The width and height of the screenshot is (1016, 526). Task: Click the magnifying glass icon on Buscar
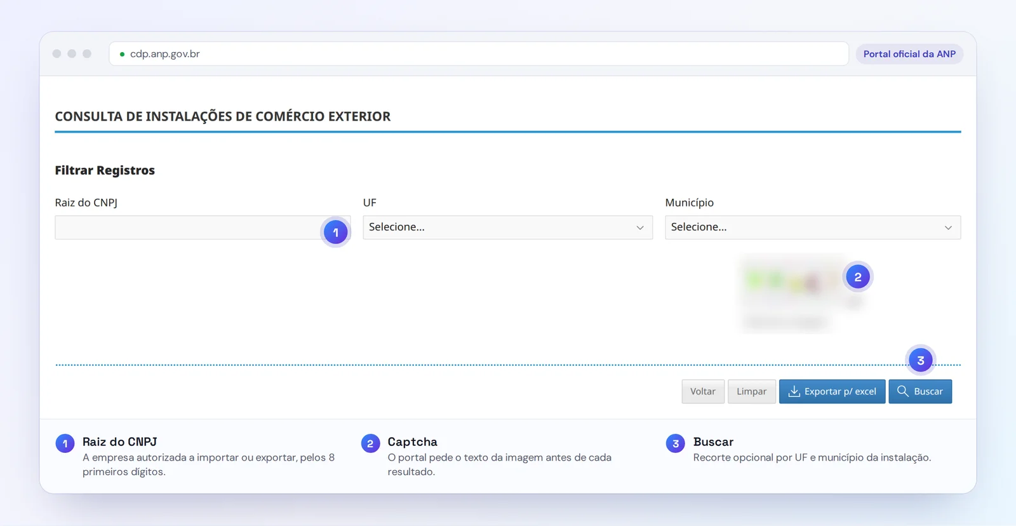click(903, 391)
